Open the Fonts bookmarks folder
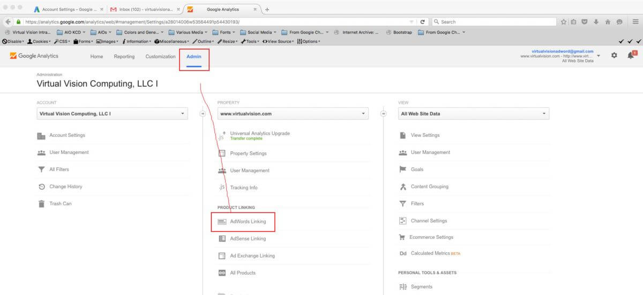Screen dimensions: 643x295 click(225, 32)
